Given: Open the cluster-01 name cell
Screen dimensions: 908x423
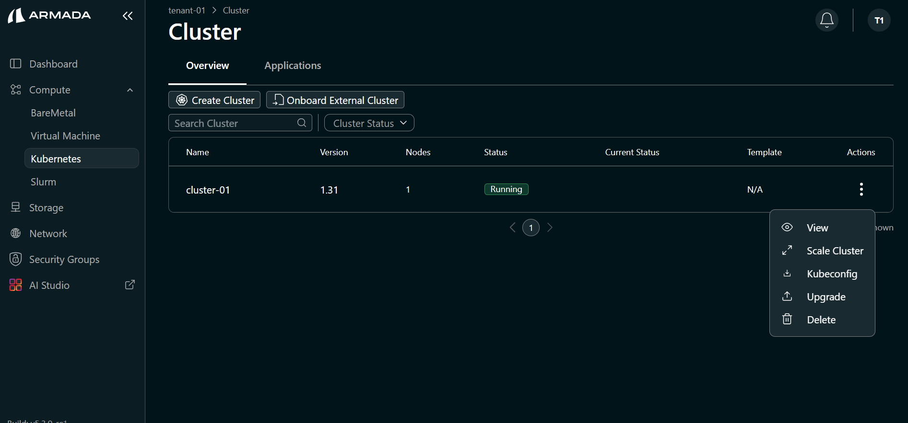Looking at the screenshot, I should (208, 190).
